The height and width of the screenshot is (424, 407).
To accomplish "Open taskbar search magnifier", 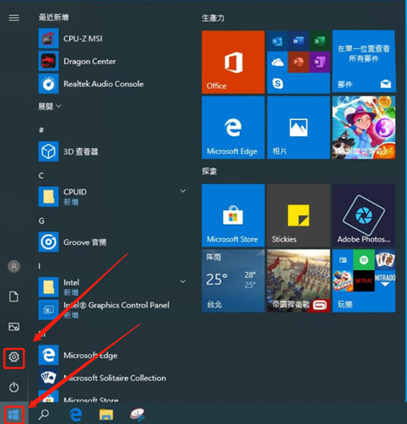I will pos(44,415).
